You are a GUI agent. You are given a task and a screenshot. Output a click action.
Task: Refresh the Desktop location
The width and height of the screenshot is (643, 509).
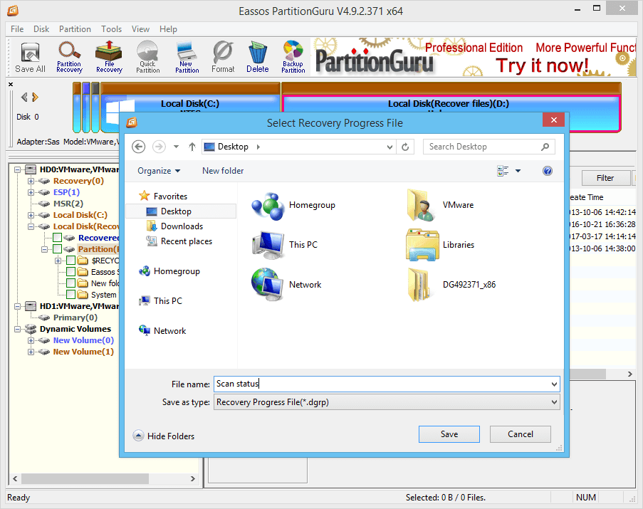pyautogui.click(x=405, y=147)
